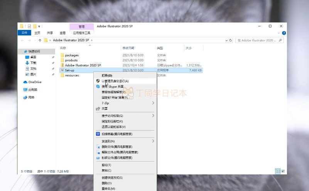Screen dimensions: 309x191
Task: Select 快速访问 in navigation pane
Action: [x=37, y=51]
